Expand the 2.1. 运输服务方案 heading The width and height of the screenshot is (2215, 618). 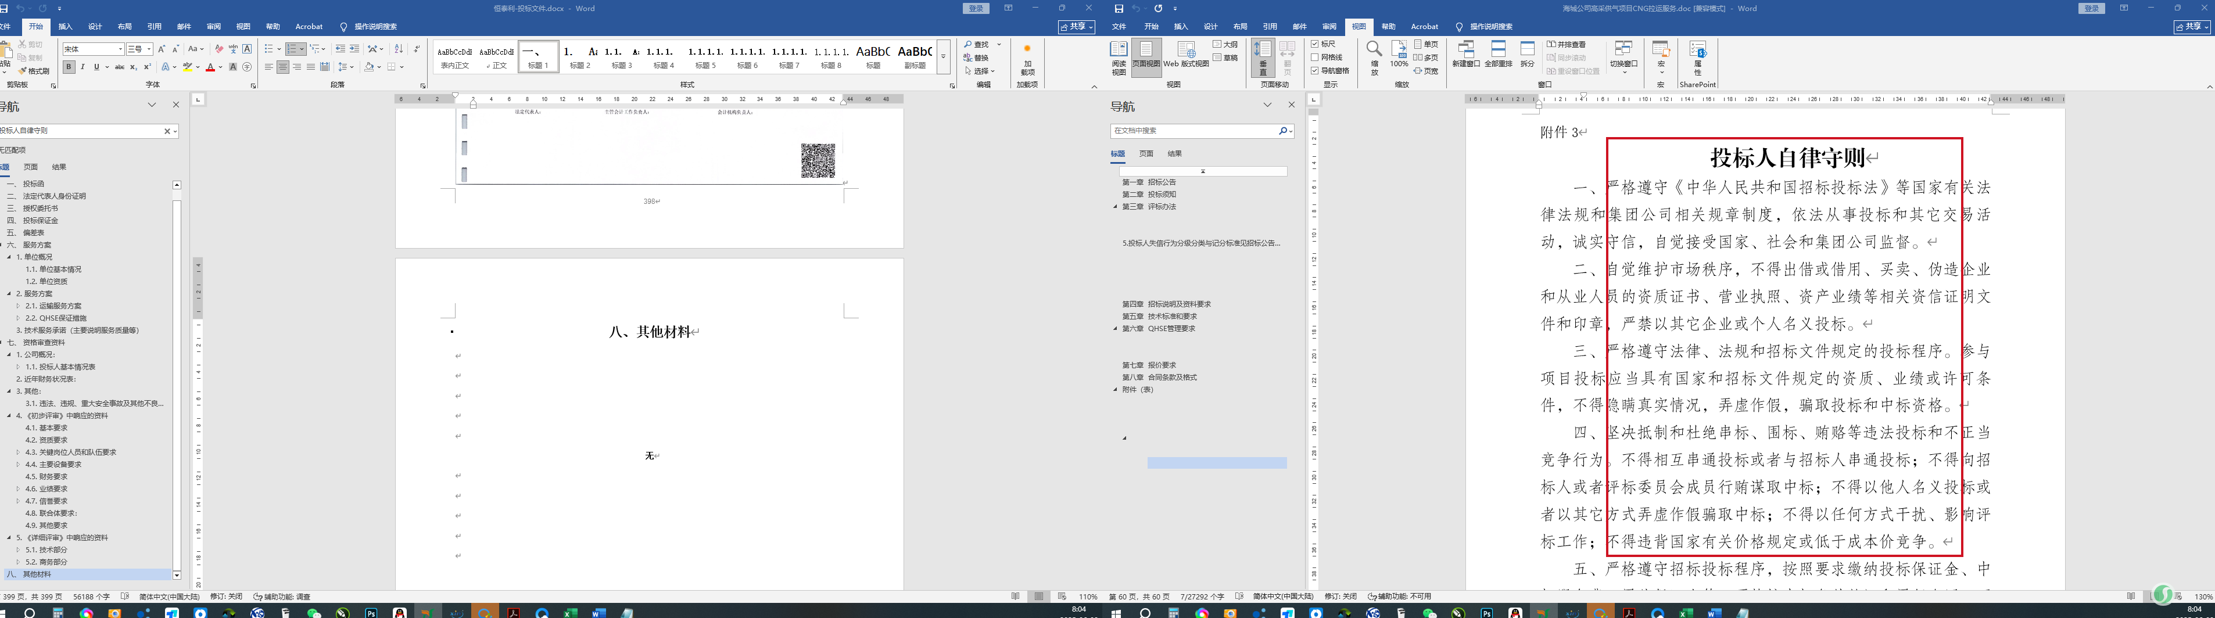[x=18, y=306]
